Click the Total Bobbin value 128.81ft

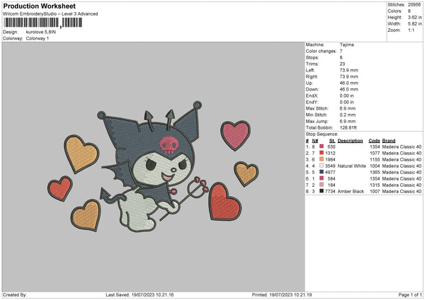tap(348, 128)
